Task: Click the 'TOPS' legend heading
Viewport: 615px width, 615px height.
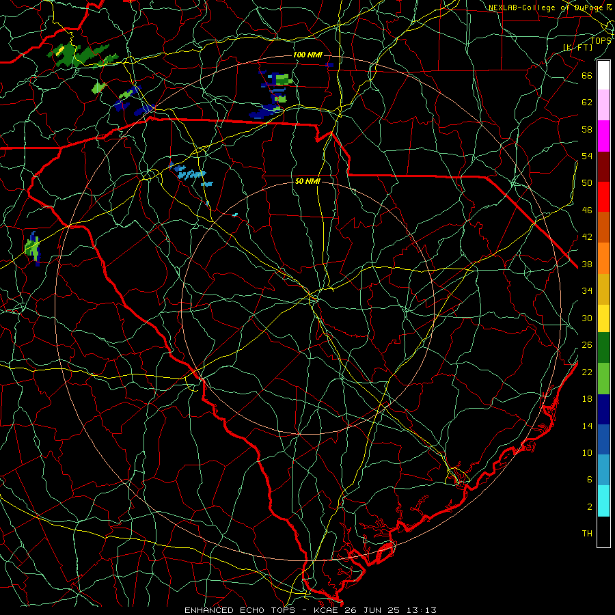Action: 601,40
